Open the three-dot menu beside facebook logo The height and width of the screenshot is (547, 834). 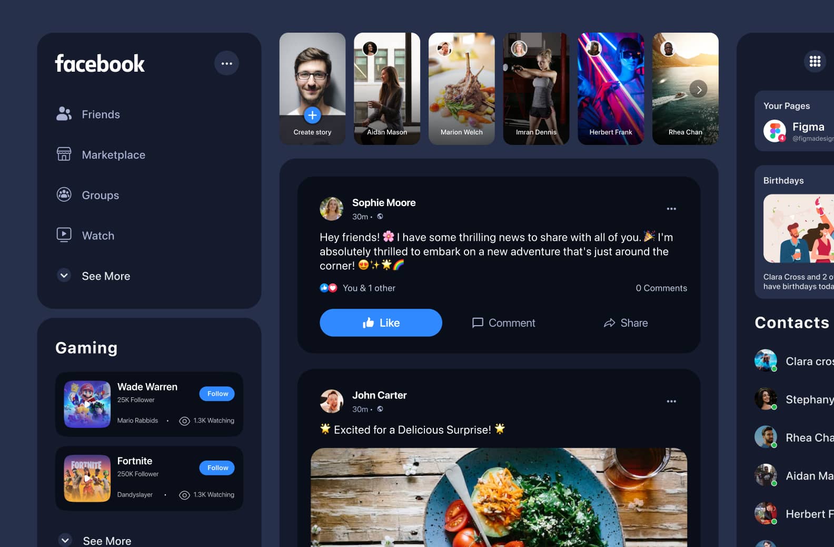(x=226, y=63)
